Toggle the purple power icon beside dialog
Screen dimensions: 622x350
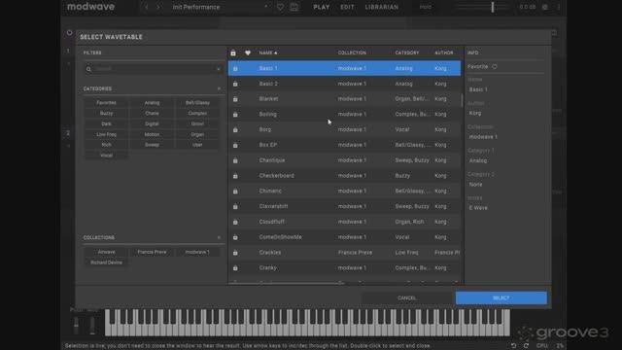pos(69,33)
